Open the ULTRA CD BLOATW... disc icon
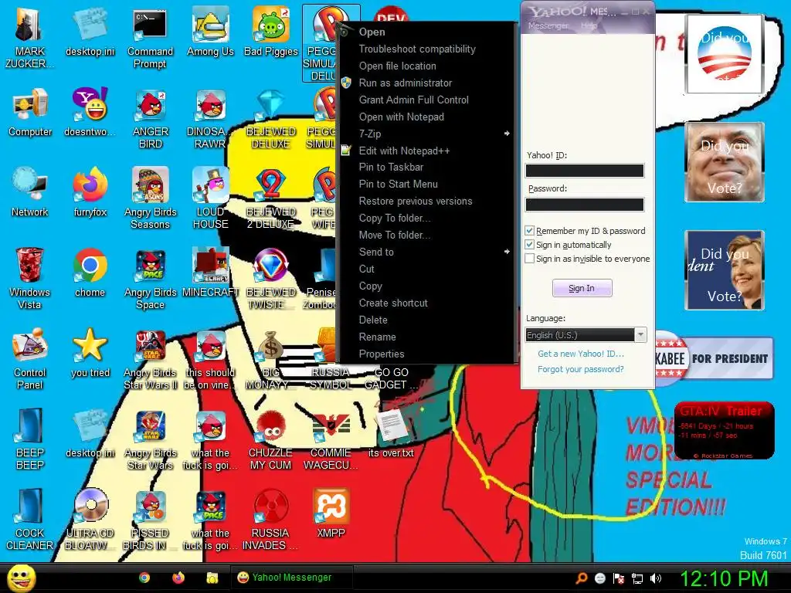The height and width of the screenshot is (593, 791). pos(90,520)
